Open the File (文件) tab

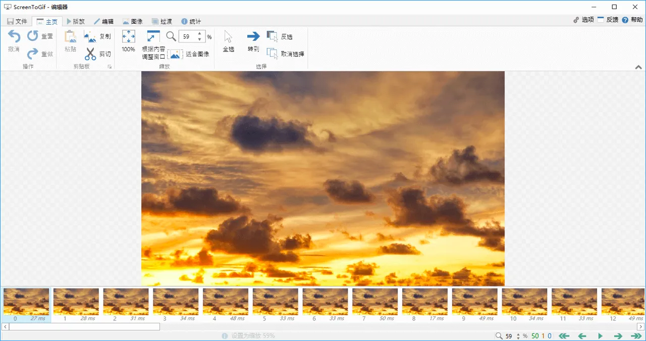point(17,21)
